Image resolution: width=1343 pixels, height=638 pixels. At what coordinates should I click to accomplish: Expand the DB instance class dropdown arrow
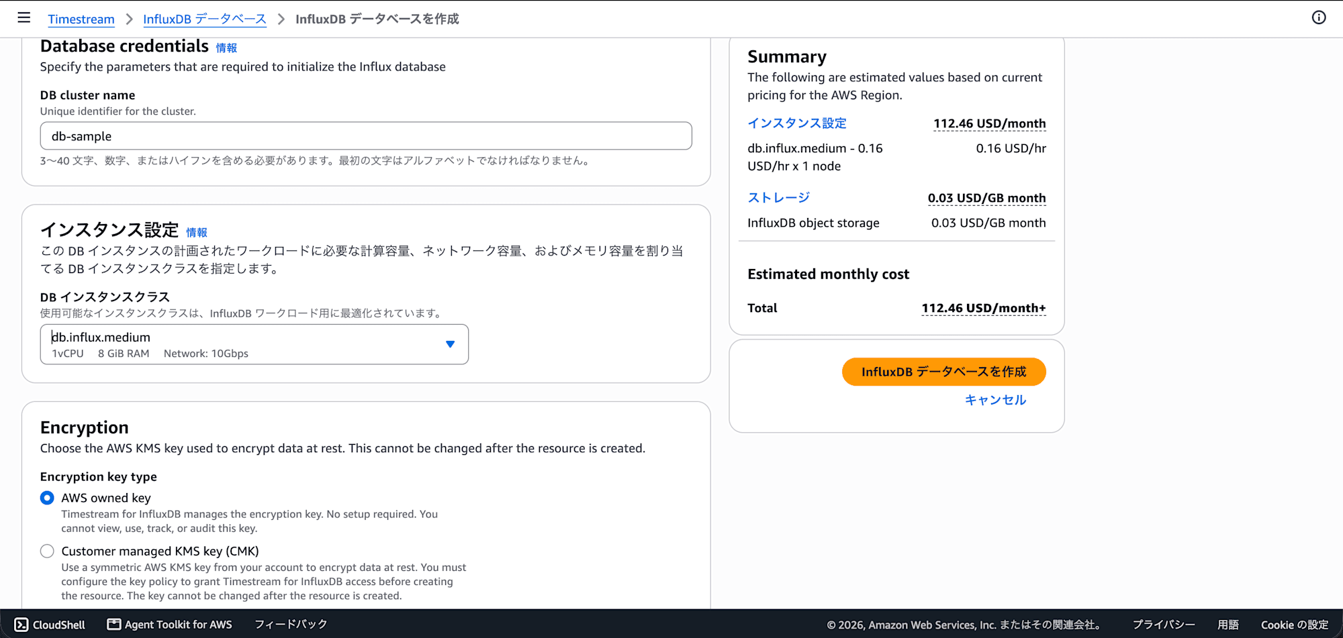coord(450,344)
